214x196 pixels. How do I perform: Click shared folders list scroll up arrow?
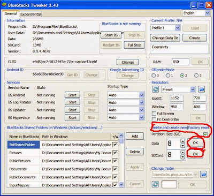pyautogui.click(x=121, y=135)
